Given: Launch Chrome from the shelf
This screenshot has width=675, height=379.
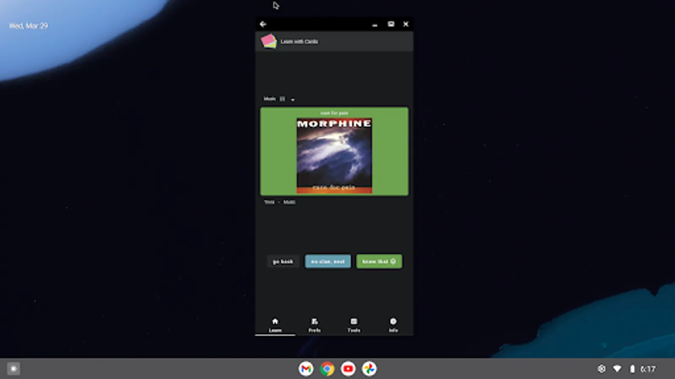Looking at the screenshot, I should click(327, 369).
